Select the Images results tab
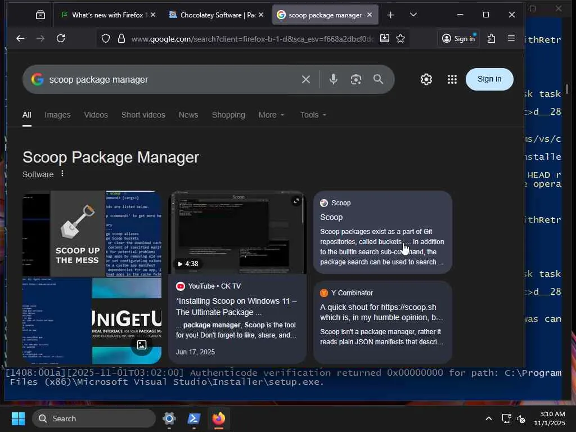Viewport: 576px width, 432px height. point(57,115)
